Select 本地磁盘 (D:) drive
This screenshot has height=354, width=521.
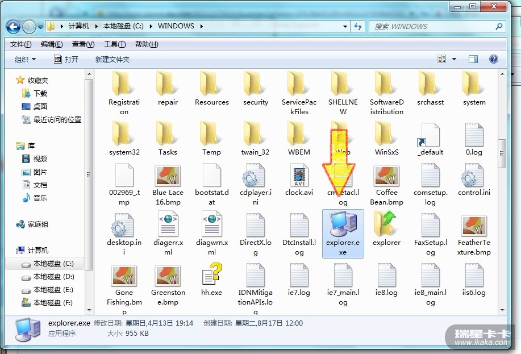pyautogui.click(x=48, y=277)
